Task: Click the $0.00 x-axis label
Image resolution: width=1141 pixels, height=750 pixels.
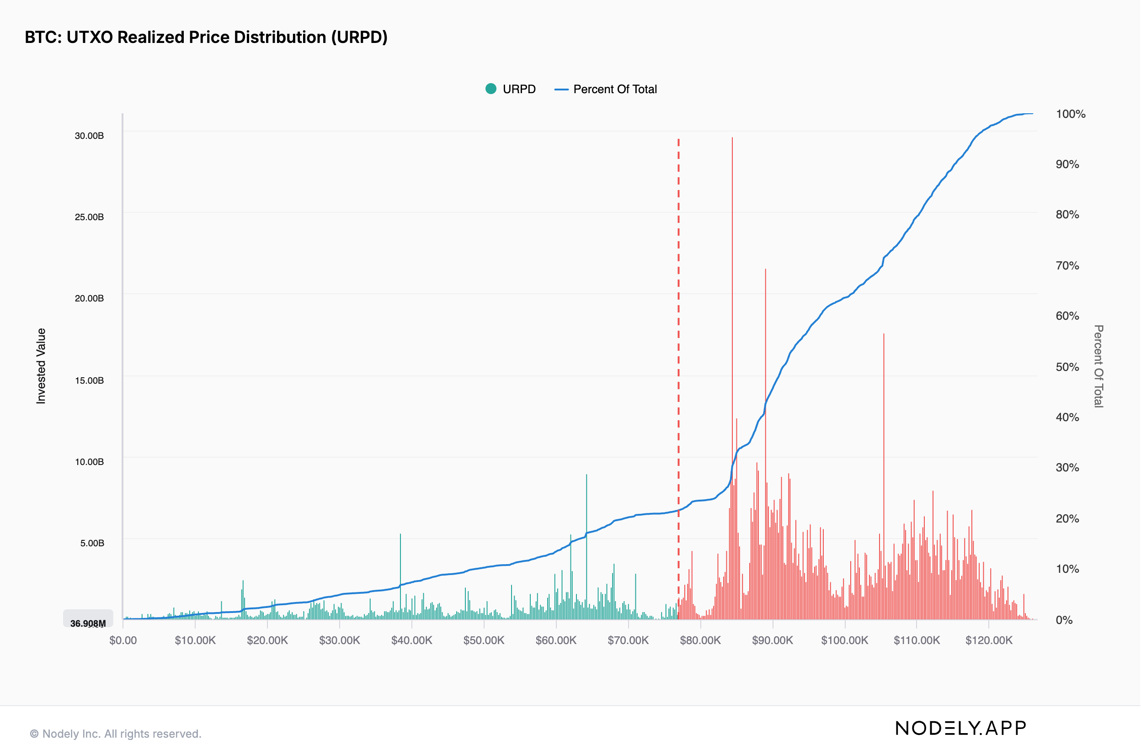Action: (123, 640)
